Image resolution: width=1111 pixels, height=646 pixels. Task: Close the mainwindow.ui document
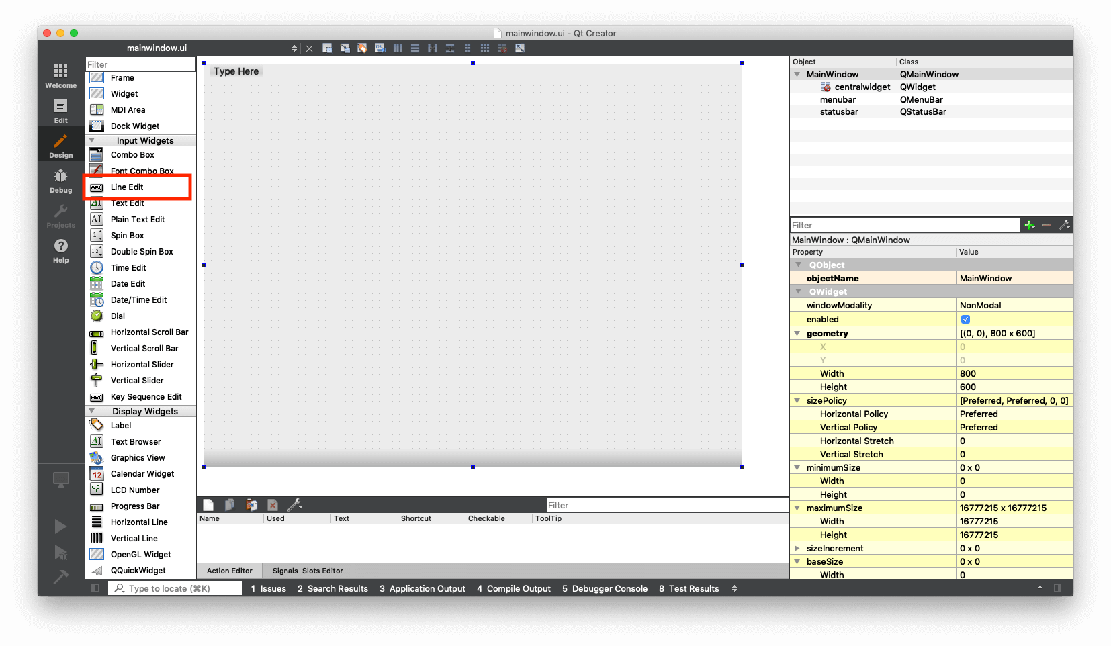click(309, 48)
